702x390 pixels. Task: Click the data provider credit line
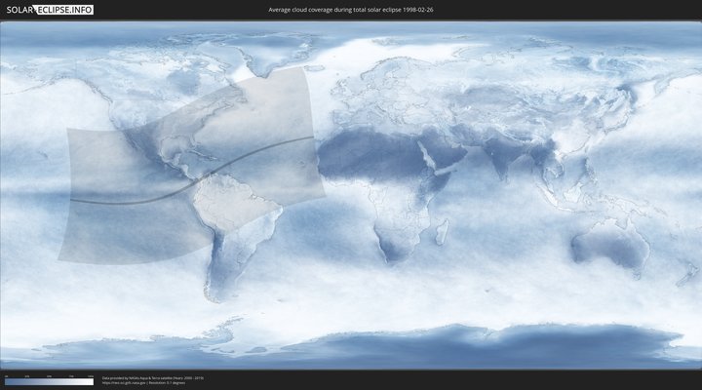(x=153, y=378)
